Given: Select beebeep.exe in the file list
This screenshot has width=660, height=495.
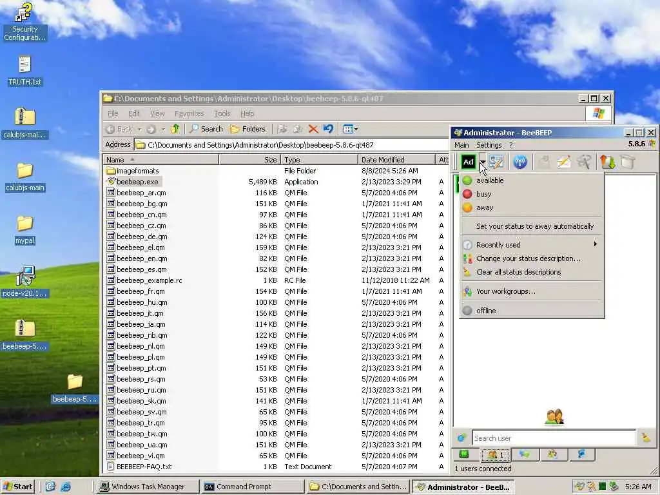Looking at the screenshot, I should pos(133,182).
